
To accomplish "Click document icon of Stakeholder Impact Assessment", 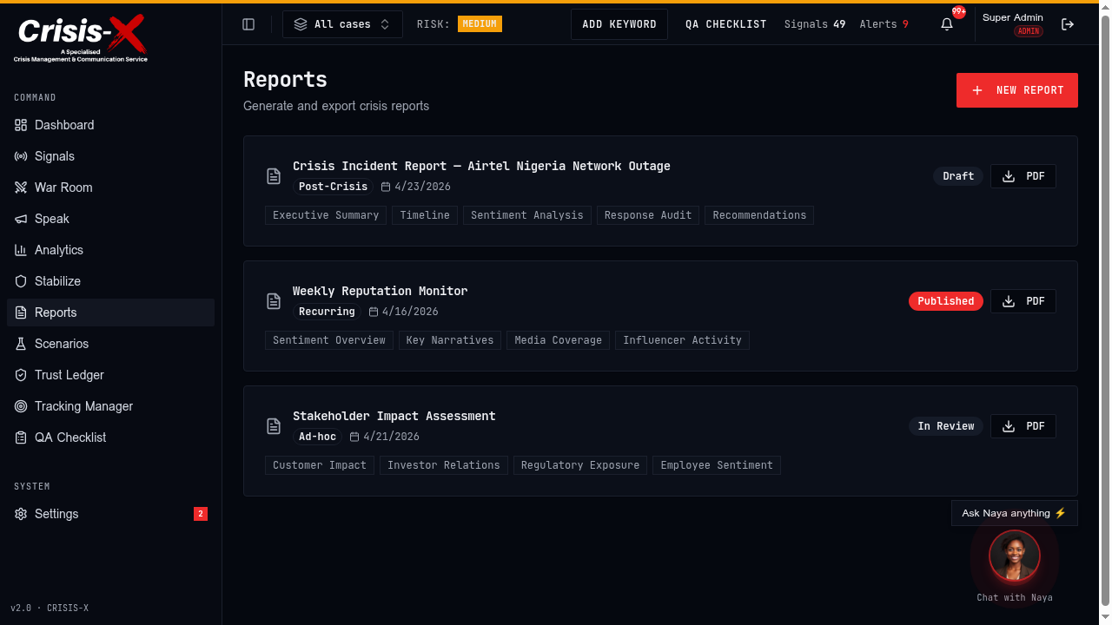I will 274,426.
